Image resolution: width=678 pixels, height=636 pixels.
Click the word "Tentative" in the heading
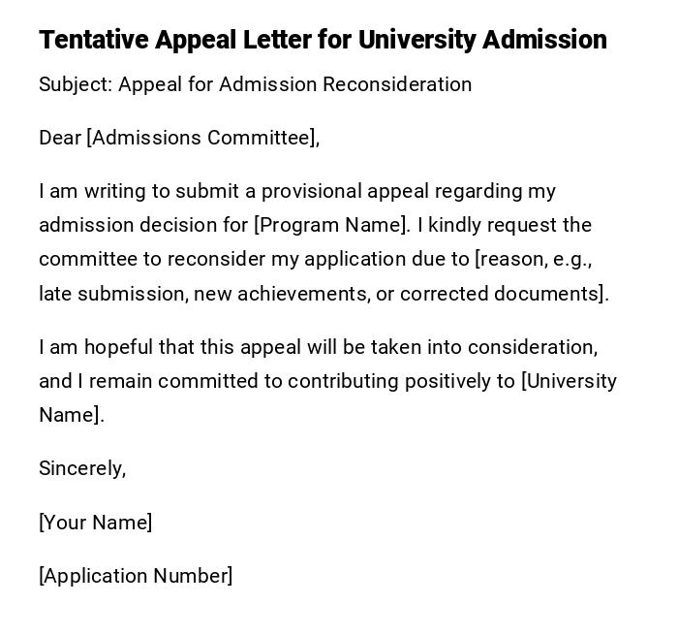94,40
